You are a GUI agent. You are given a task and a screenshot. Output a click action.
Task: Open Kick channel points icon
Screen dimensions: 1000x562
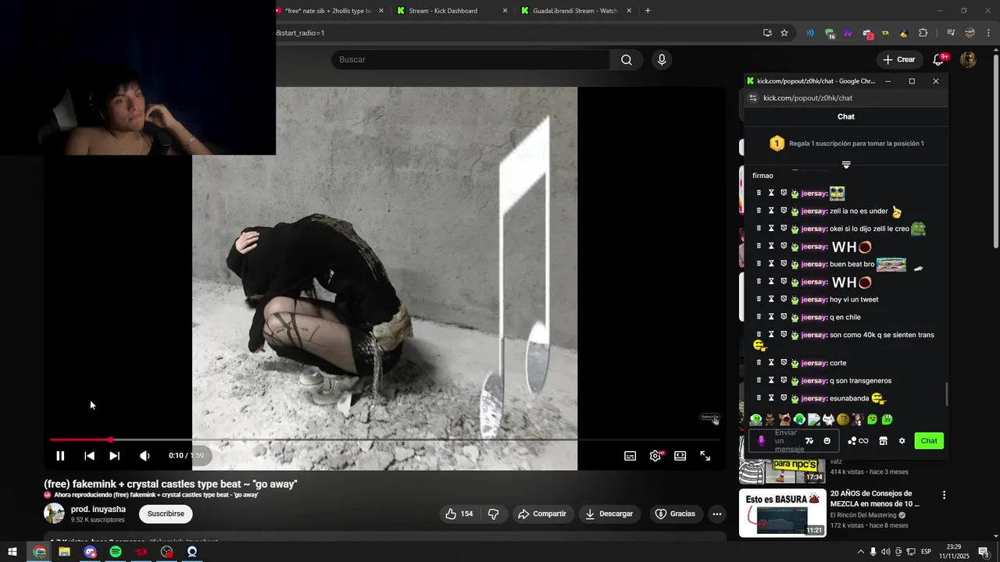point(858,441)
